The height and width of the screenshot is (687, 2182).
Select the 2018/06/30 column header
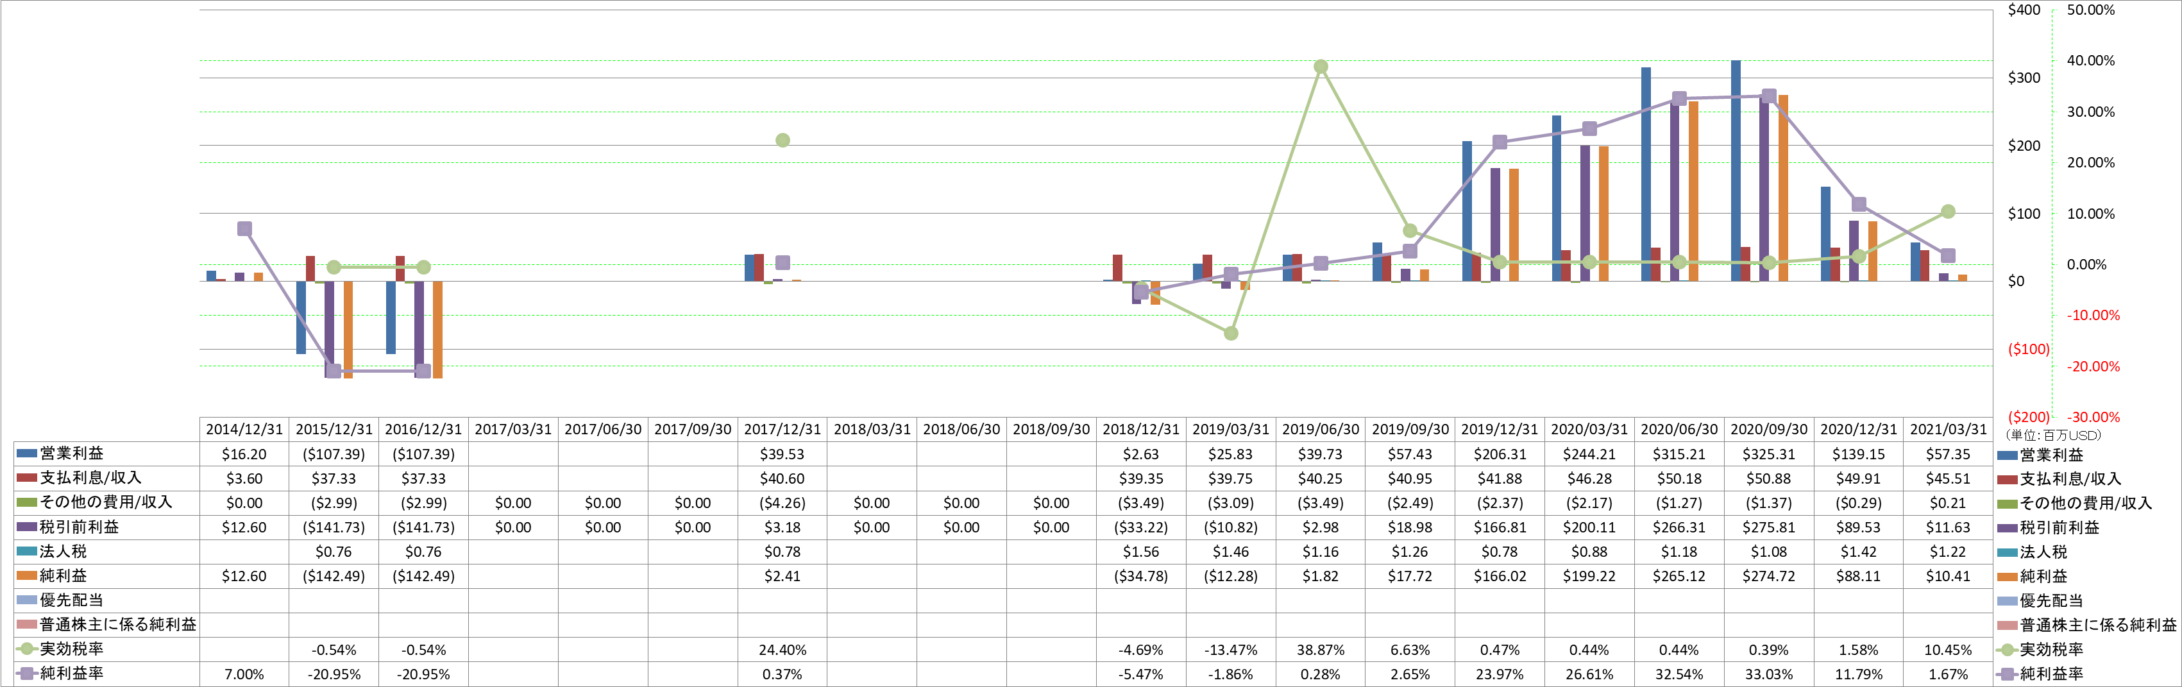[x=961, y=430]
